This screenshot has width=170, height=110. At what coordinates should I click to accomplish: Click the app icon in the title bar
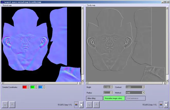[2, 2]
